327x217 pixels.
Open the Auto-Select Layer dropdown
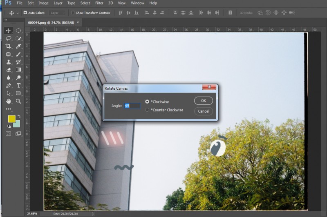point(57,13)
